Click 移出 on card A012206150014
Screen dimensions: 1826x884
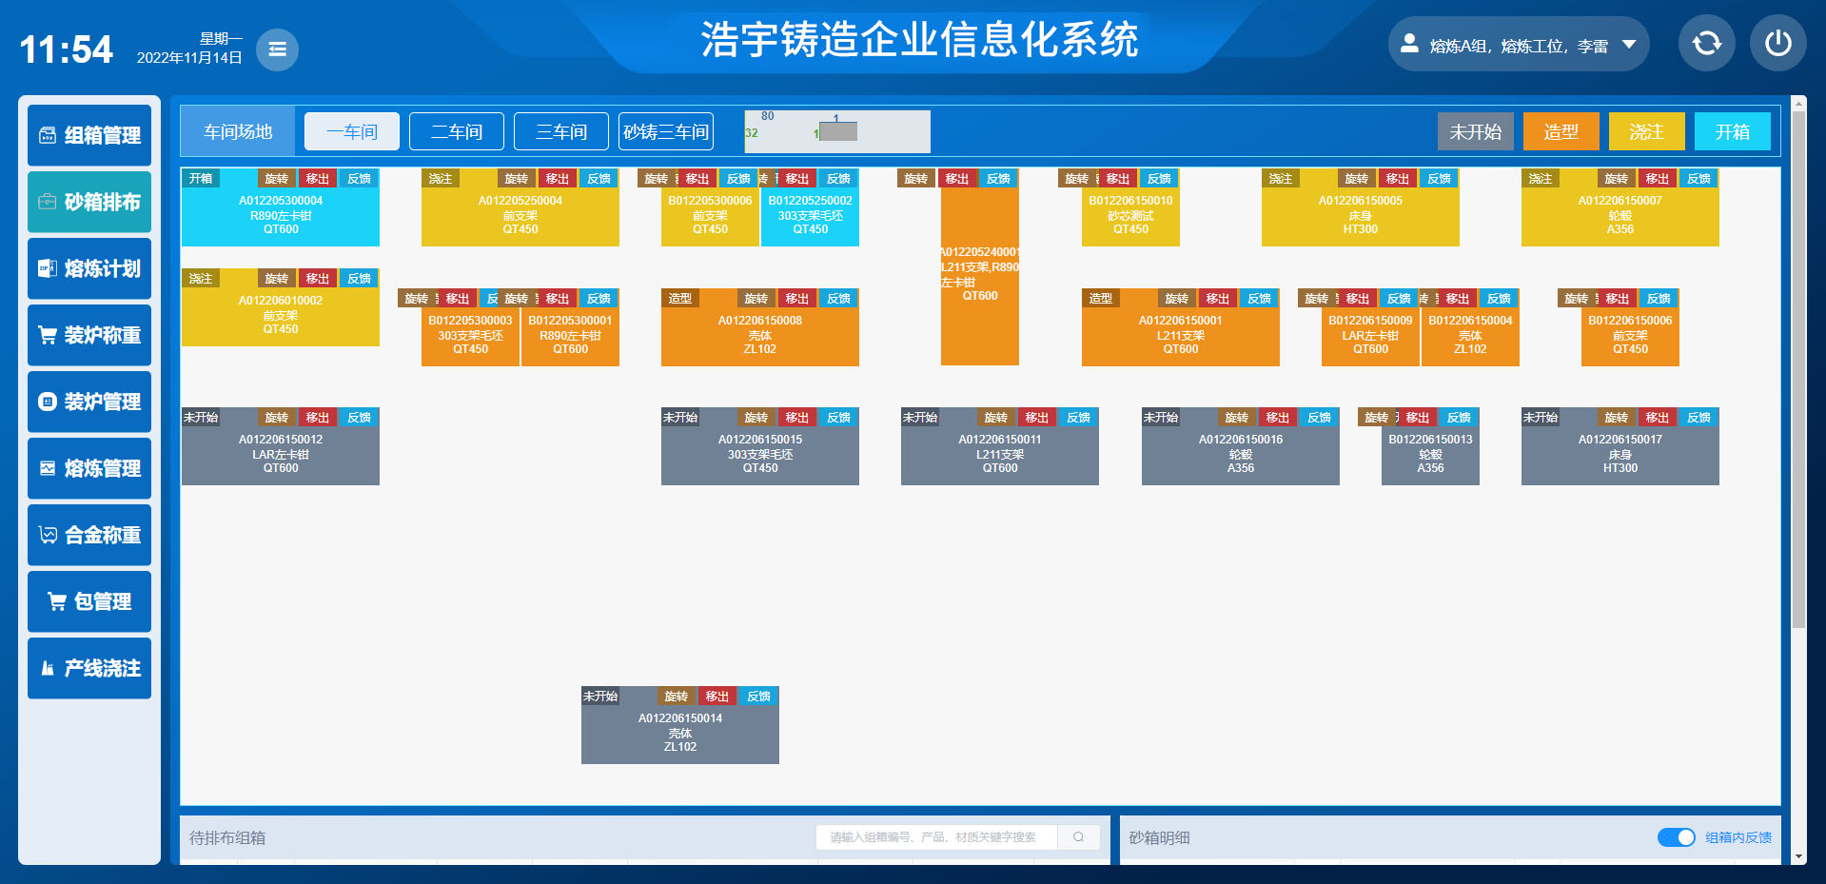click(717, 696)
